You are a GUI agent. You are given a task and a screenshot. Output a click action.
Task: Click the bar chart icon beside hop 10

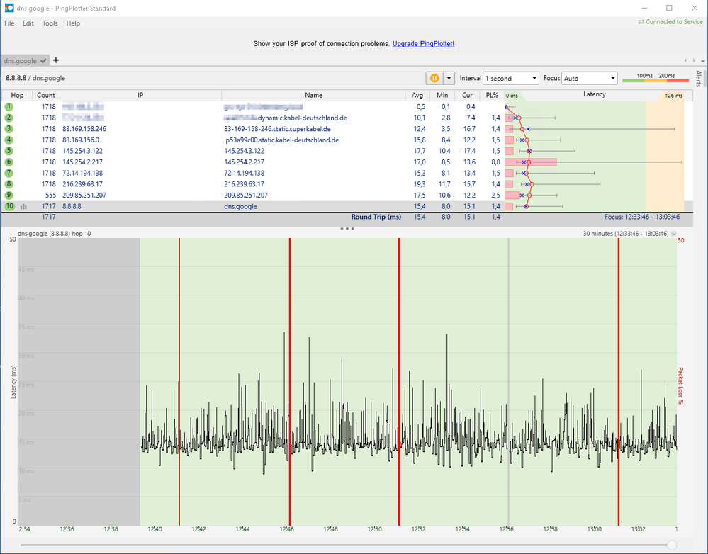(23, 206)
